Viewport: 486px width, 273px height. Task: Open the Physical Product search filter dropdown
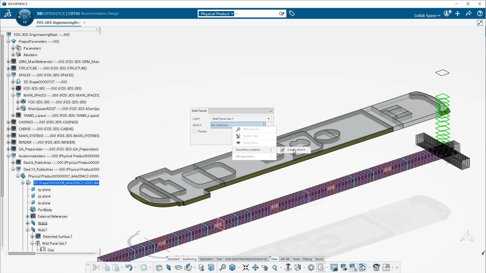click(x=217, y=14)
